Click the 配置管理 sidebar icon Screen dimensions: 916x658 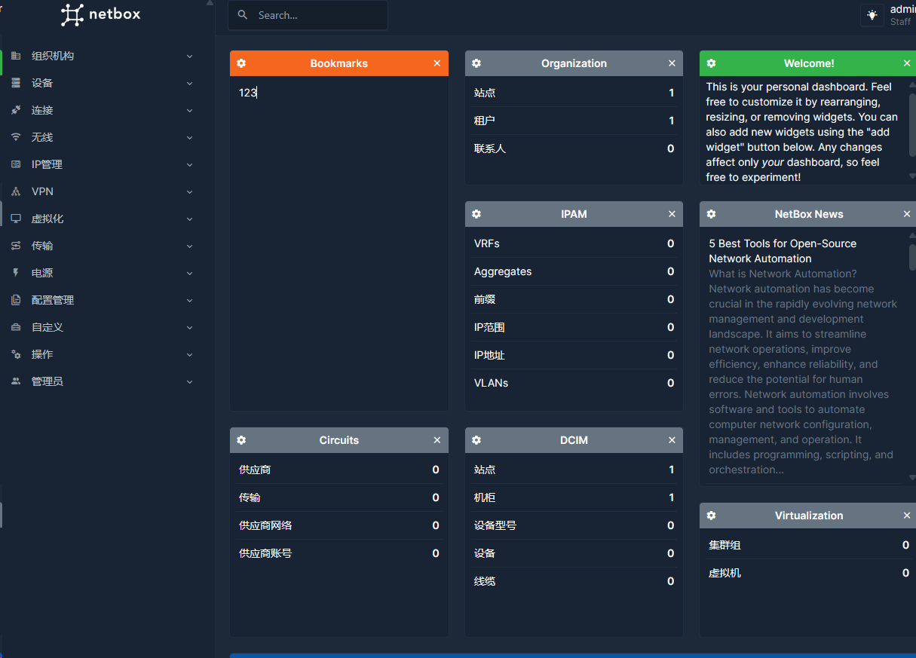(17, 299)
